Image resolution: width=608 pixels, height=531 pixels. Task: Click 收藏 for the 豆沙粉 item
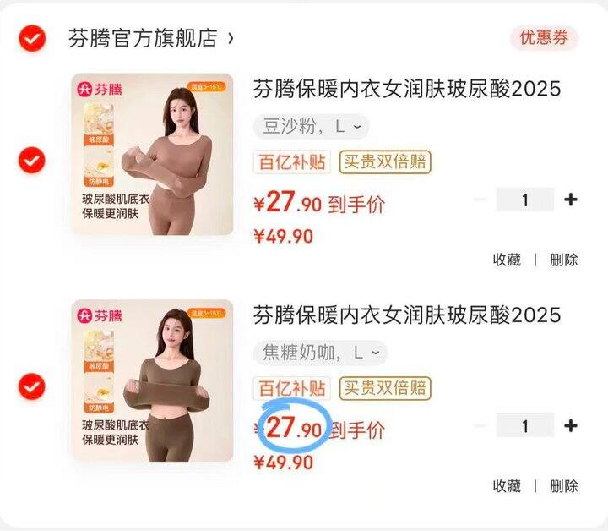point(507,260)
